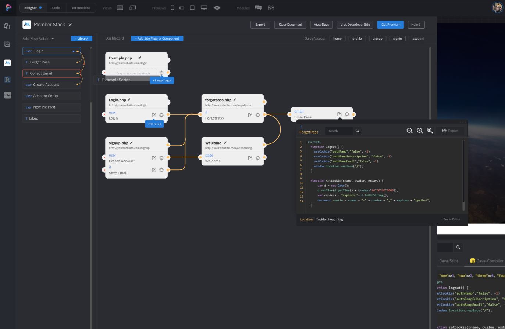The height and width of the screenshot is (329, 505).
Task: Open Java-Compiler tab in background window
Action: [487, 261]
